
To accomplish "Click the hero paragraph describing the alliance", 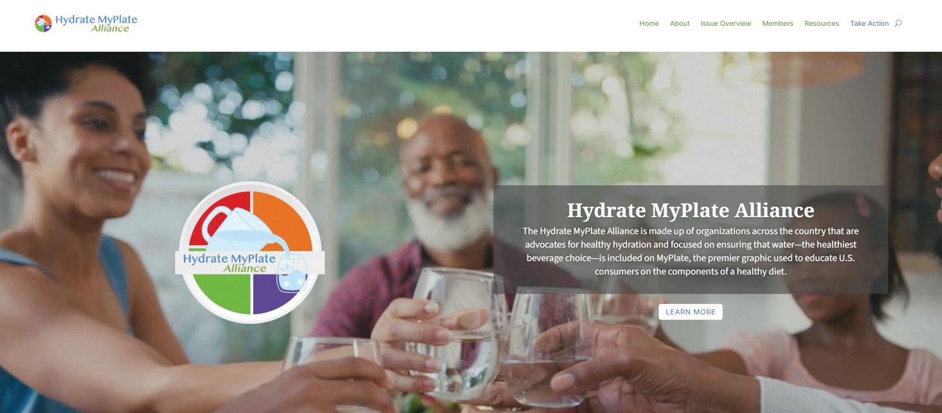I will [x=691, y=251].
